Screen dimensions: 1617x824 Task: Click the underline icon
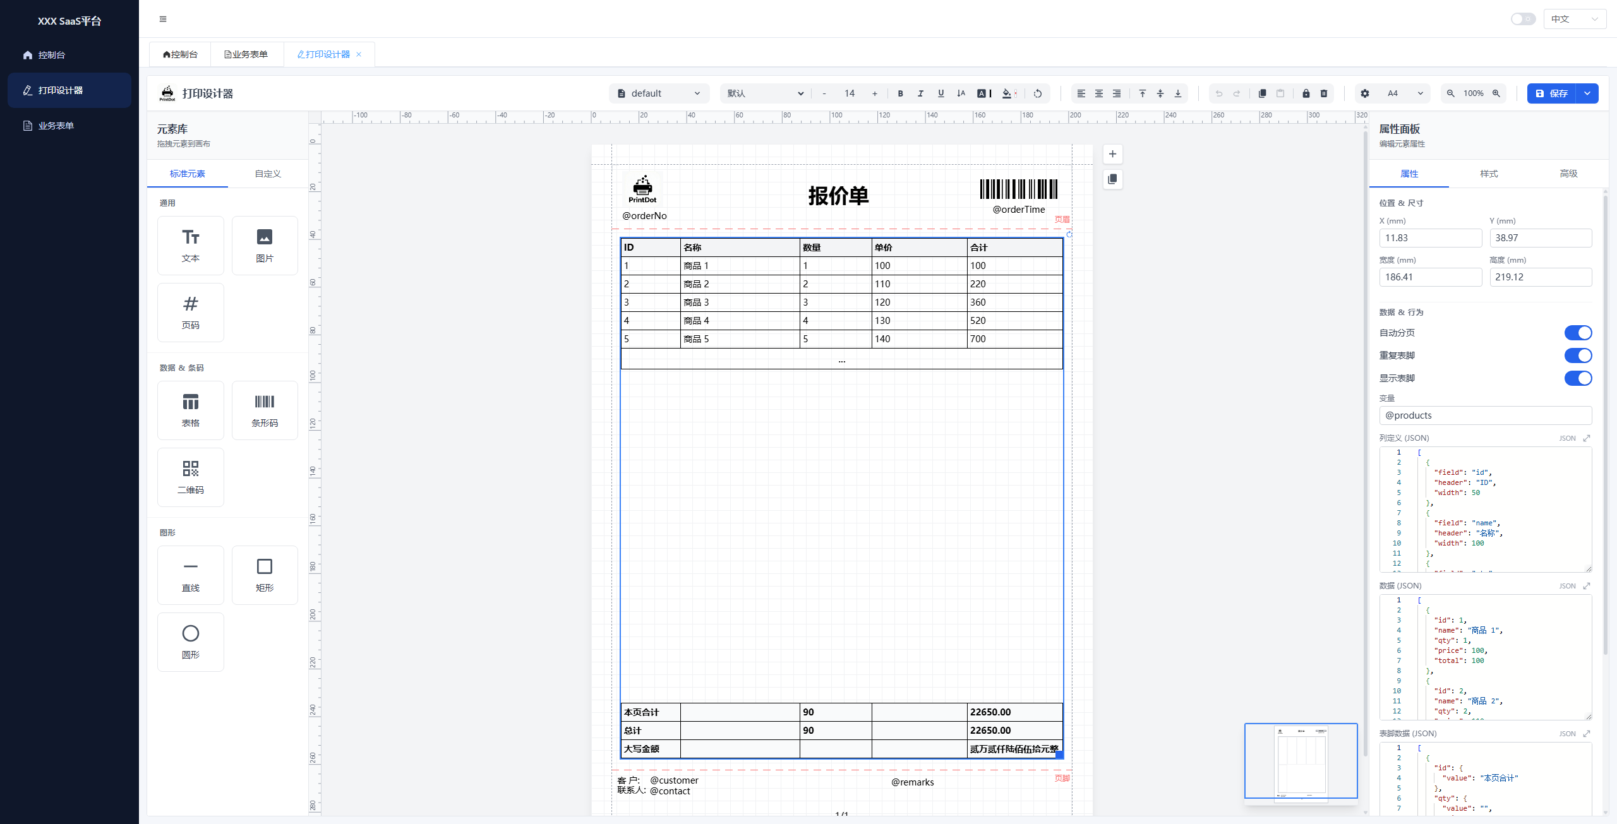[x=941, y=93]
